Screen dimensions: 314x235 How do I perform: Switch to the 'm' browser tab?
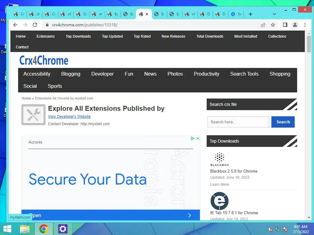[x=97, y=14]
